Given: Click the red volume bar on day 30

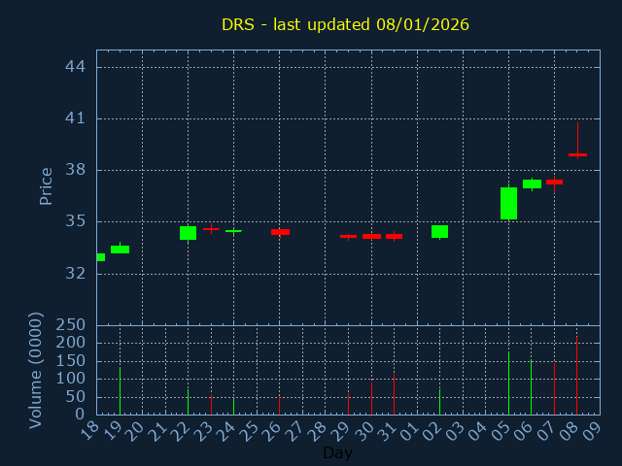Looking at the screenshot, I should [x=371, y=398].
